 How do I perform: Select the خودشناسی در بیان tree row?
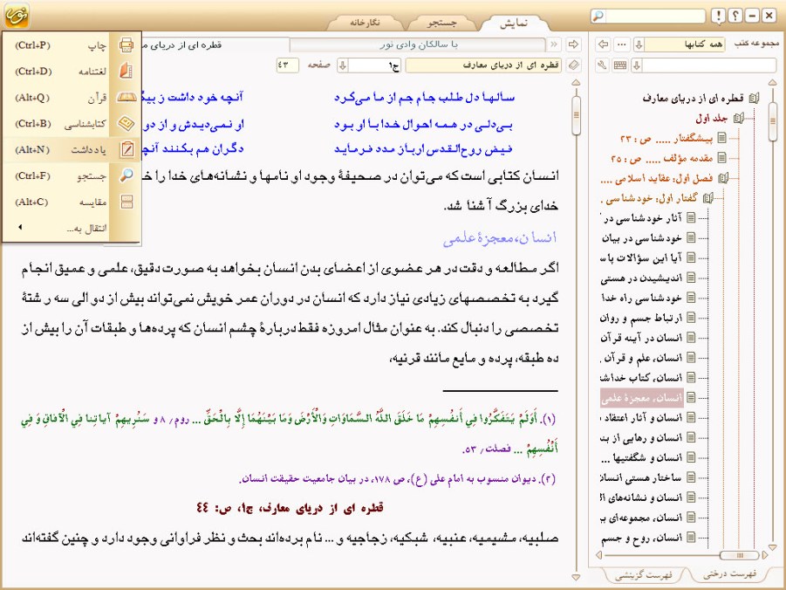(x=642, y=237)
